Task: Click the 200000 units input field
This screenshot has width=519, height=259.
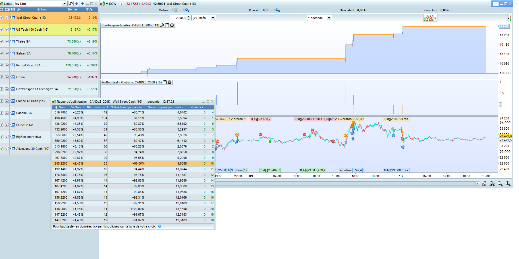Action: [x=178, y=18]
